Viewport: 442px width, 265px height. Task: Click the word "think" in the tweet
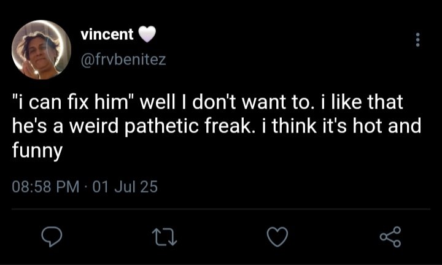pyautogui.click(x=292, y=127)
